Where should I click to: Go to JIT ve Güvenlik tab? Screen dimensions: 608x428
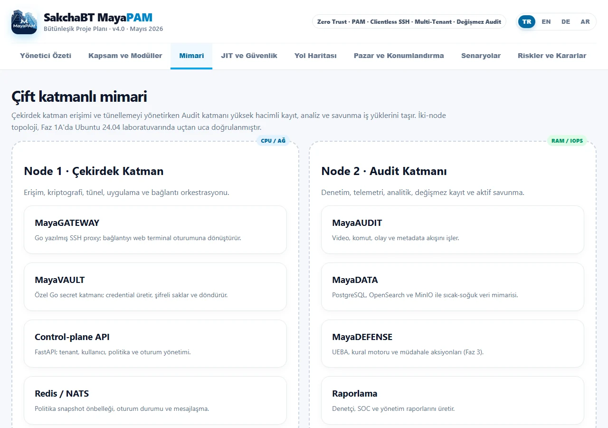249,56
